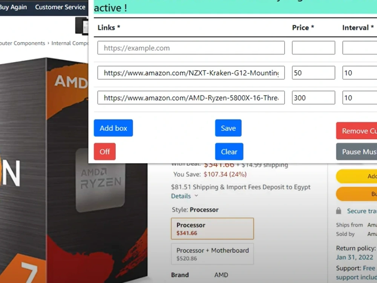The height and width of the screenshot is (283, 377).
Task: Click the Price field showing 50
Action: point(313,73)
